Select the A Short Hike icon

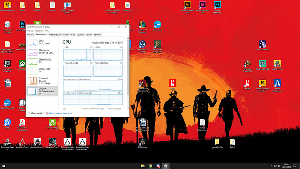coord(277,65)
